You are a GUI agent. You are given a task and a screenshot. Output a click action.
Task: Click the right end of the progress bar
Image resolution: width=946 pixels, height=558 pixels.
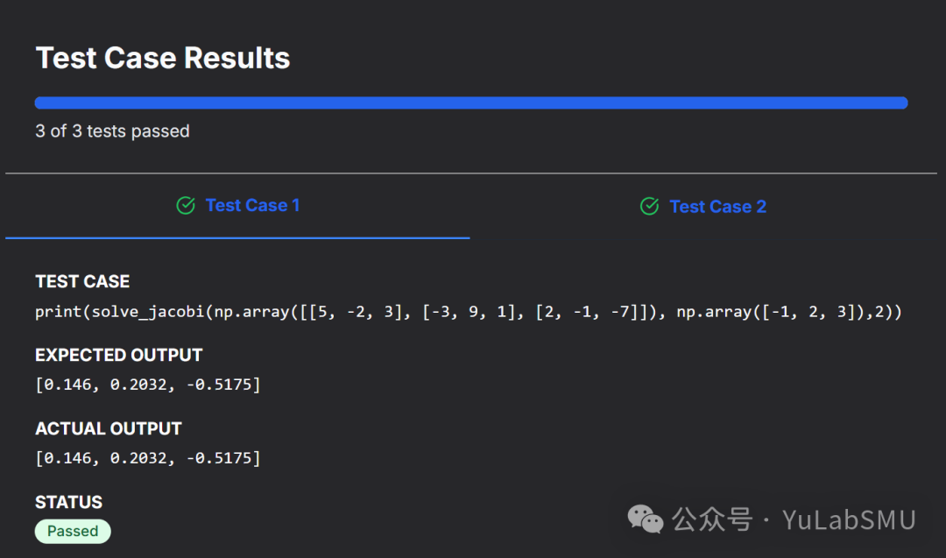[900, 102]
